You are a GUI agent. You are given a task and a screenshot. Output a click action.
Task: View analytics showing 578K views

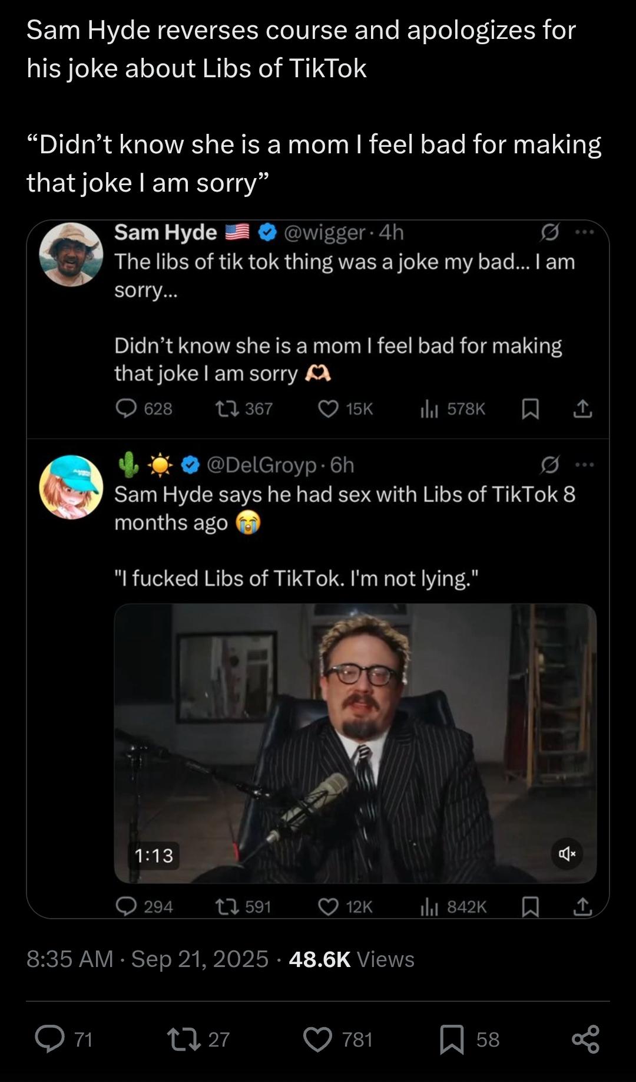click(x=453, y=409)
